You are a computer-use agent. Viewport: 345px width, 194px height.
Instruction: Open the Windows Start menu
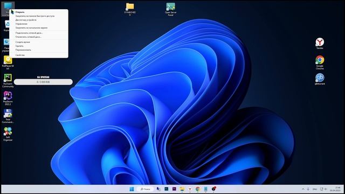pyautogui.click(x=132, y=189)
